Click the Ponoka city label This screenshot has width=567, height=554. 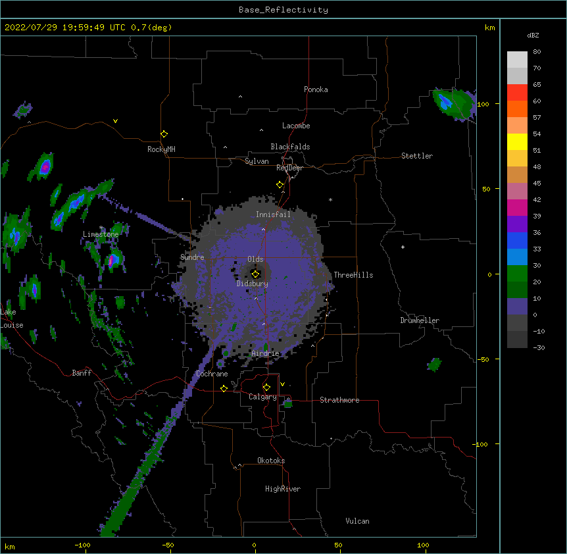(316, 89)
